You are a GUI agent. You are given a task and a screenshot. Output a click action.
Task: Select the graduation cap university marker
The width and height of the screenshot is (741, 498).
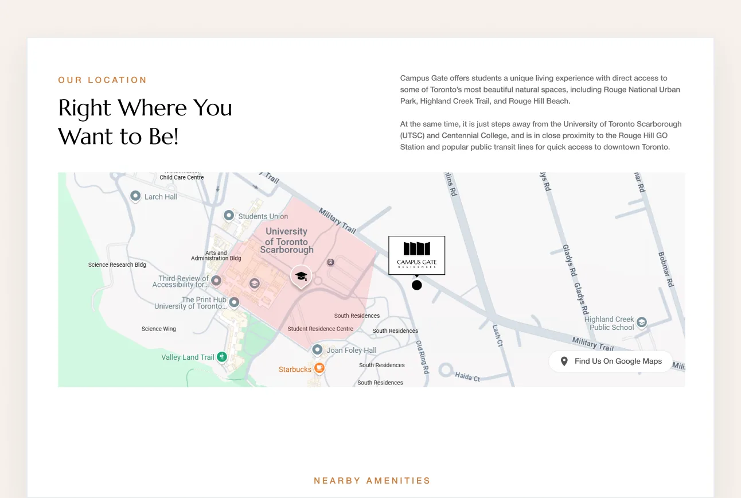[301, 277]
